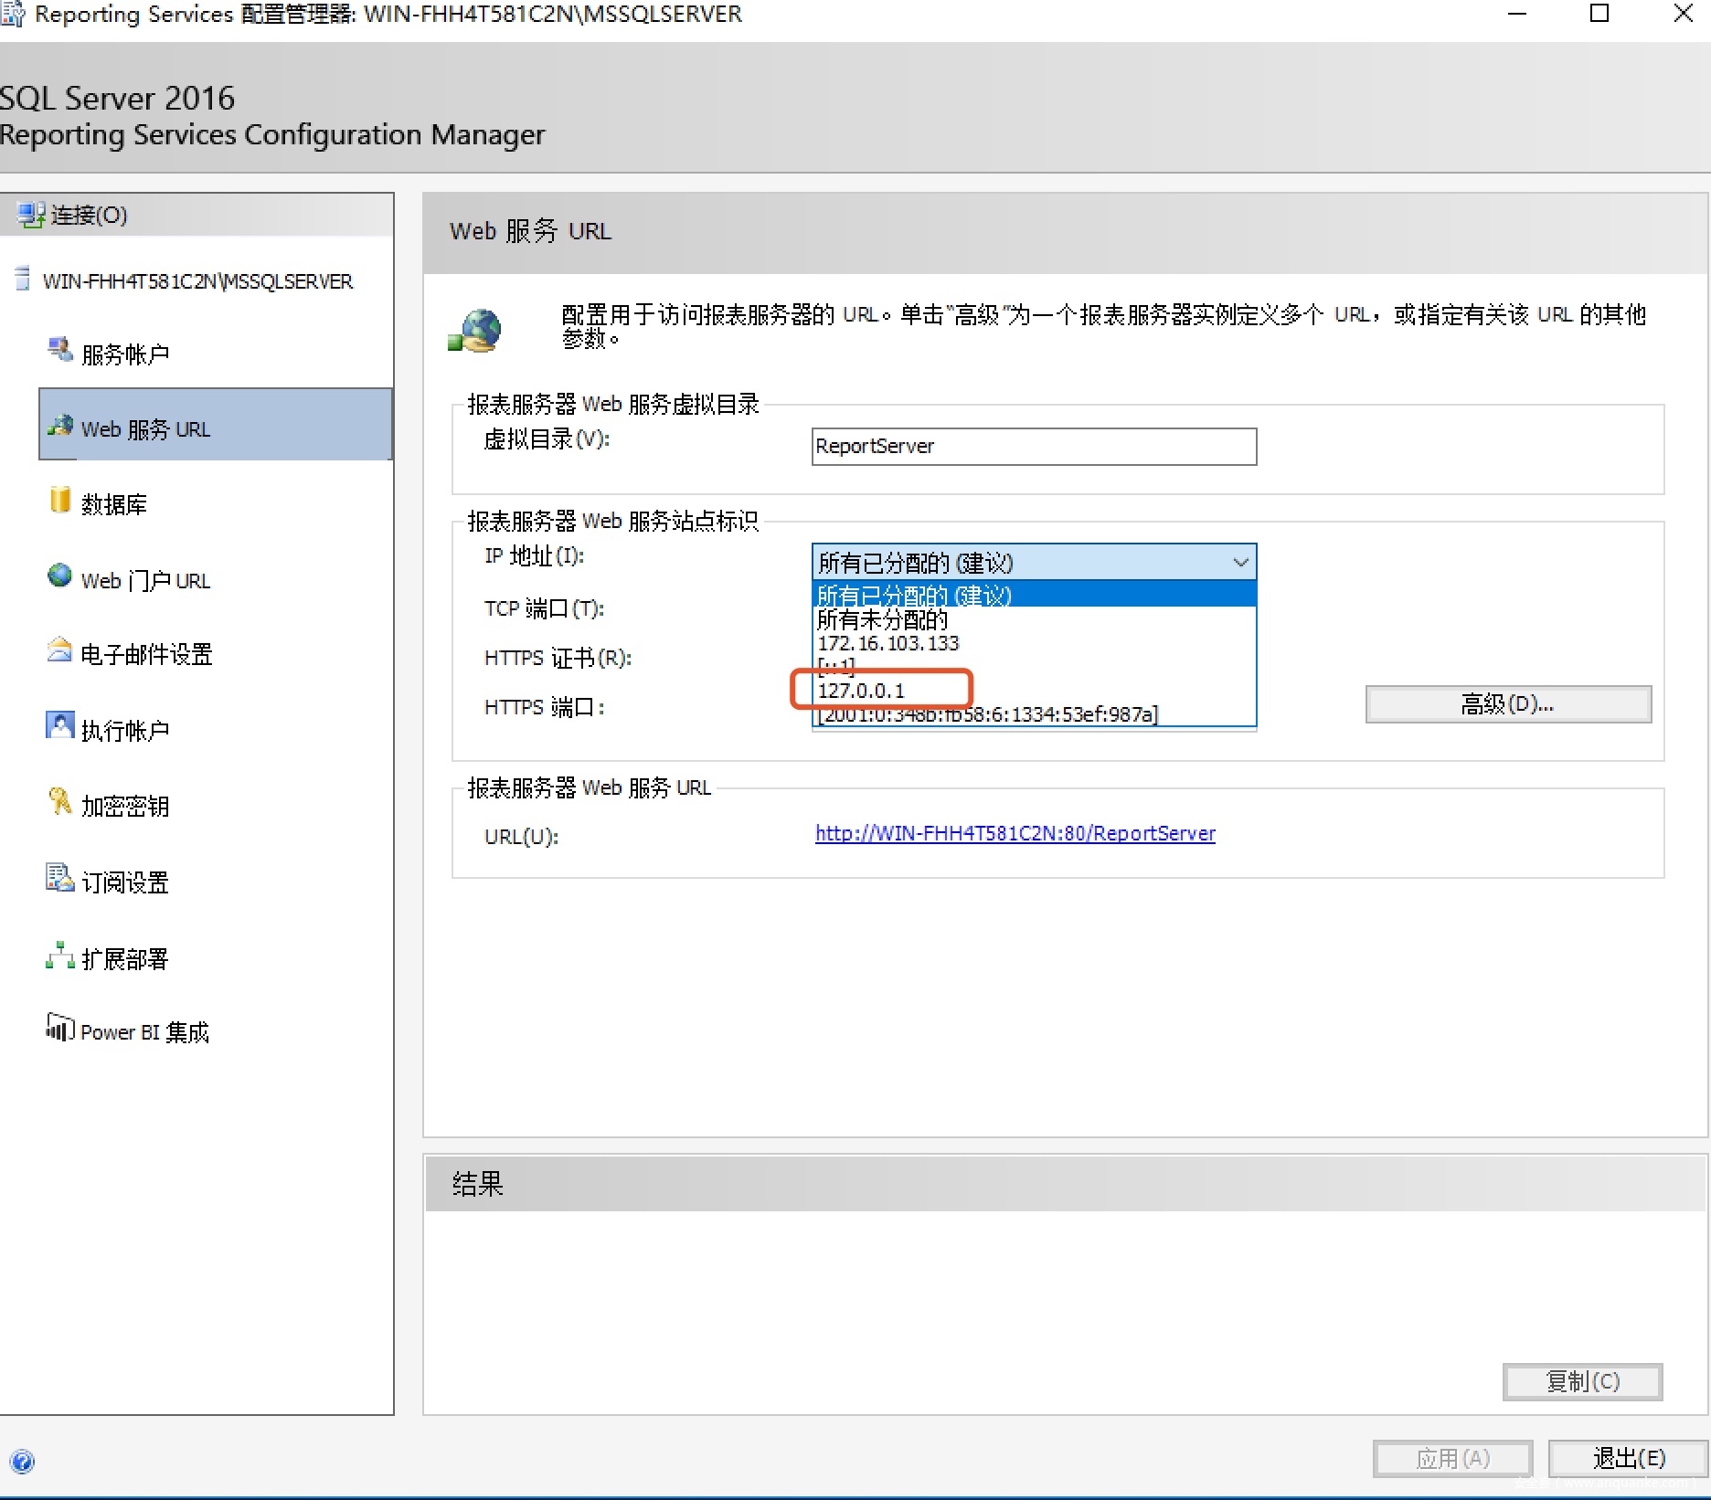Close the configuration manager window
This screenshot has width=1711, height=1500.
(x=1683, y=15)
